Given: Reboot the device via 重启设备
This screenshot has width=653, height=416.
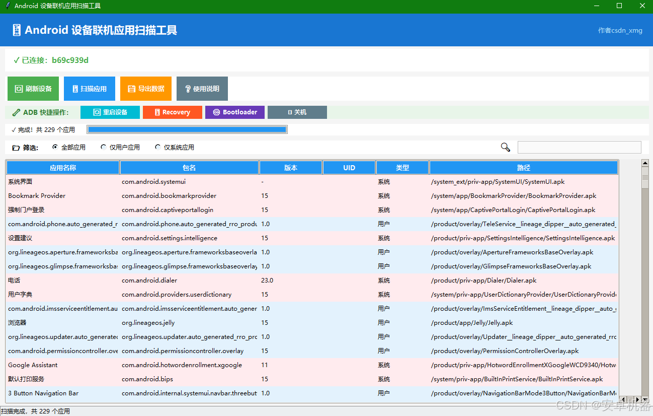Looking at the screenshot, I should tap(110, 112).
